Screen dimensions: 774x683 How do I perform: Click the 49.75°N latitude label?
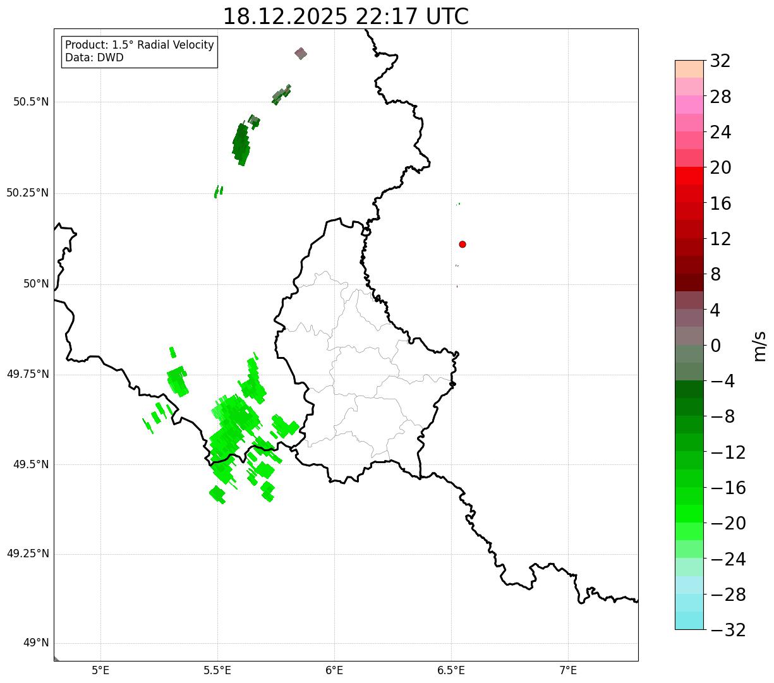click(28, 374)
